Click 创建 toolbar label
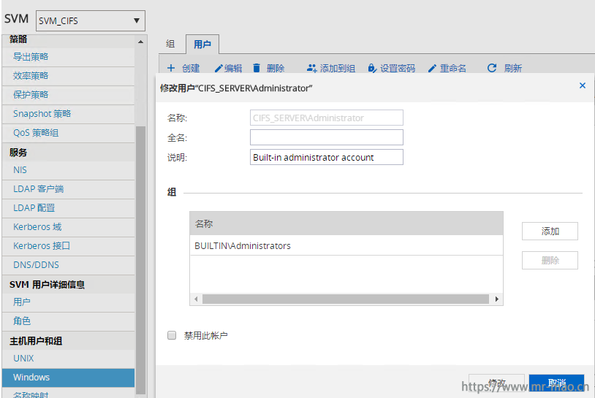 (191, 68)
